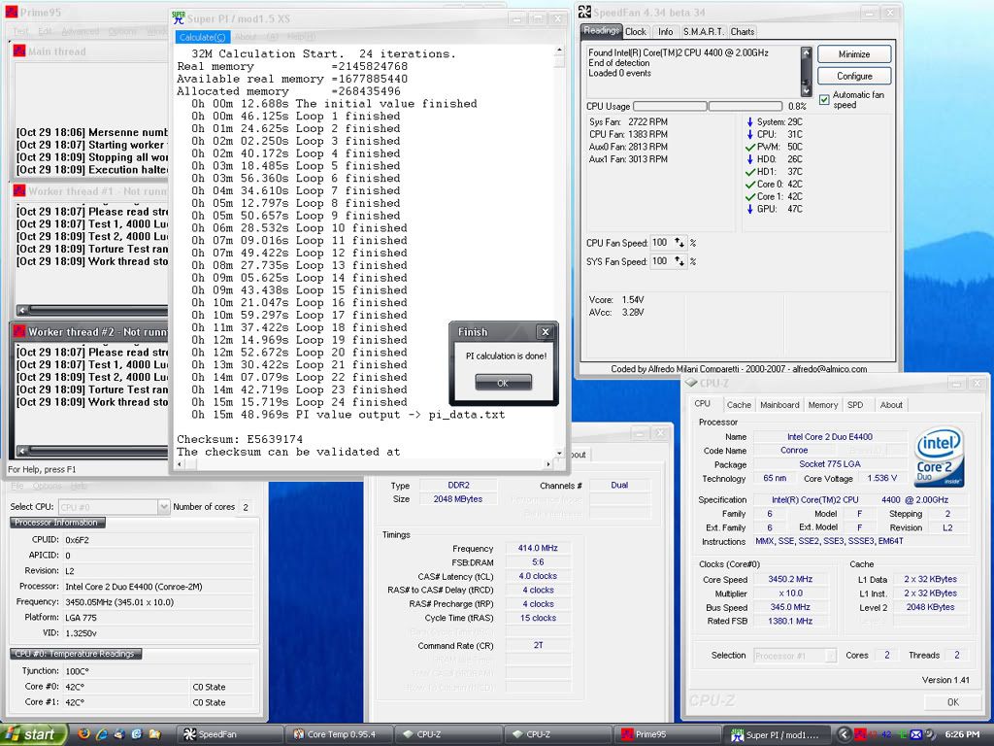Click the Configure button in SpeedFan
994x746 pixels.
point(854,76)
